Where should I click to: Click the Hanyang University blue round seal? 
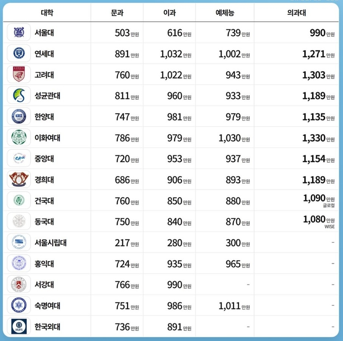coord(19,116)
